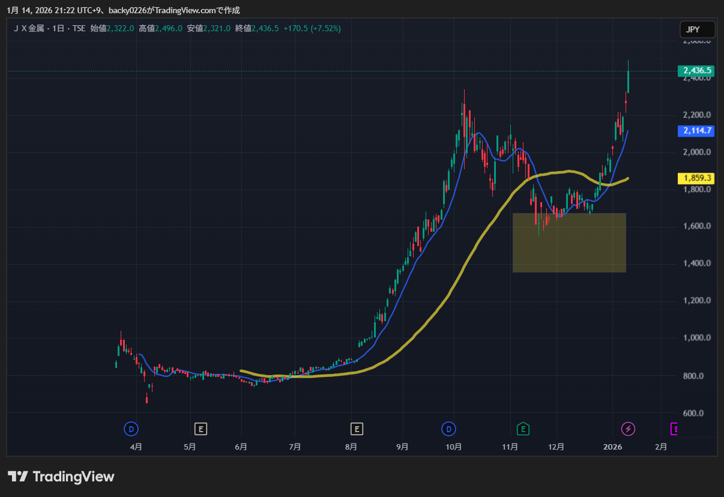This screenshot has width=724, height=497.
Task: Select the yellow 1,859.3 moving average label
Action: coord(697,178)
